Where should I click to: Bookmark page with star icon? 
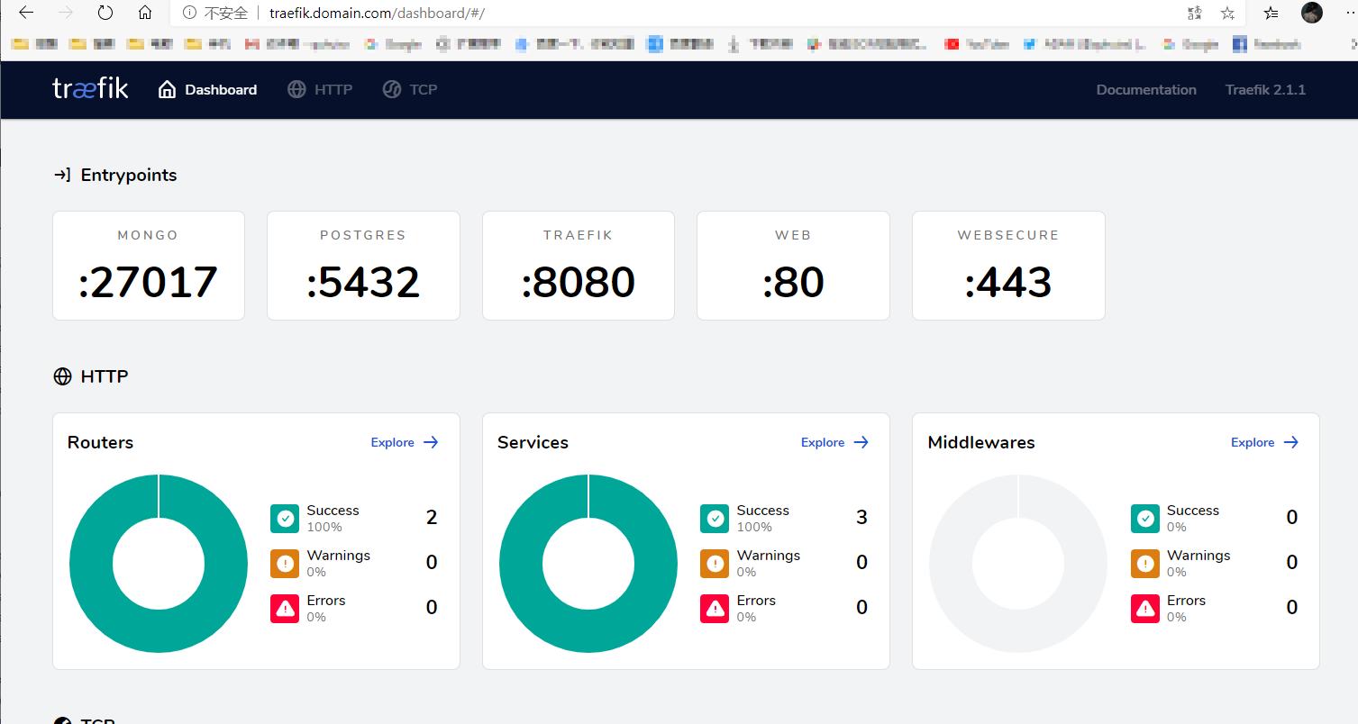click(1227, 13)
